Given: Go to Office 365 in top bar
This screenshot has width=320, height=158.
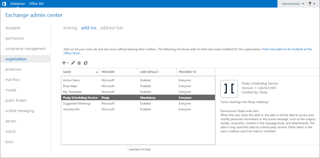Looking at the screenshot, I should click(36, 4).
